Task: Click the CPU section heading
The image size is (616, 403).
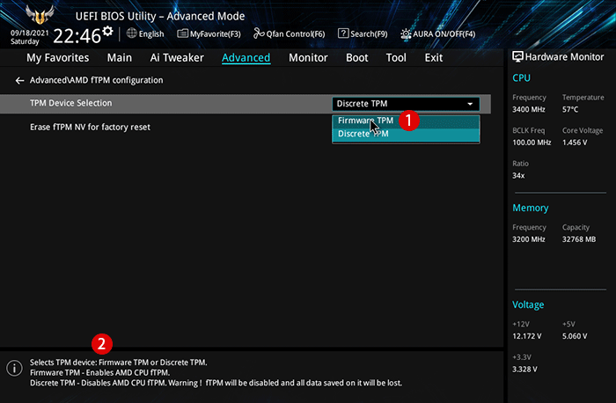Action: tap(521, 78)
